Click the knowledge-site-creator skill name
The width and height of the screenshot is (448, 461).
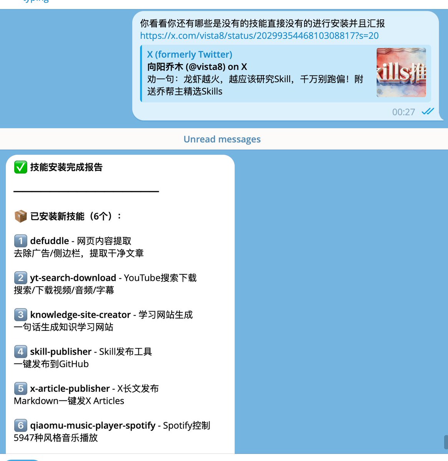80,315
